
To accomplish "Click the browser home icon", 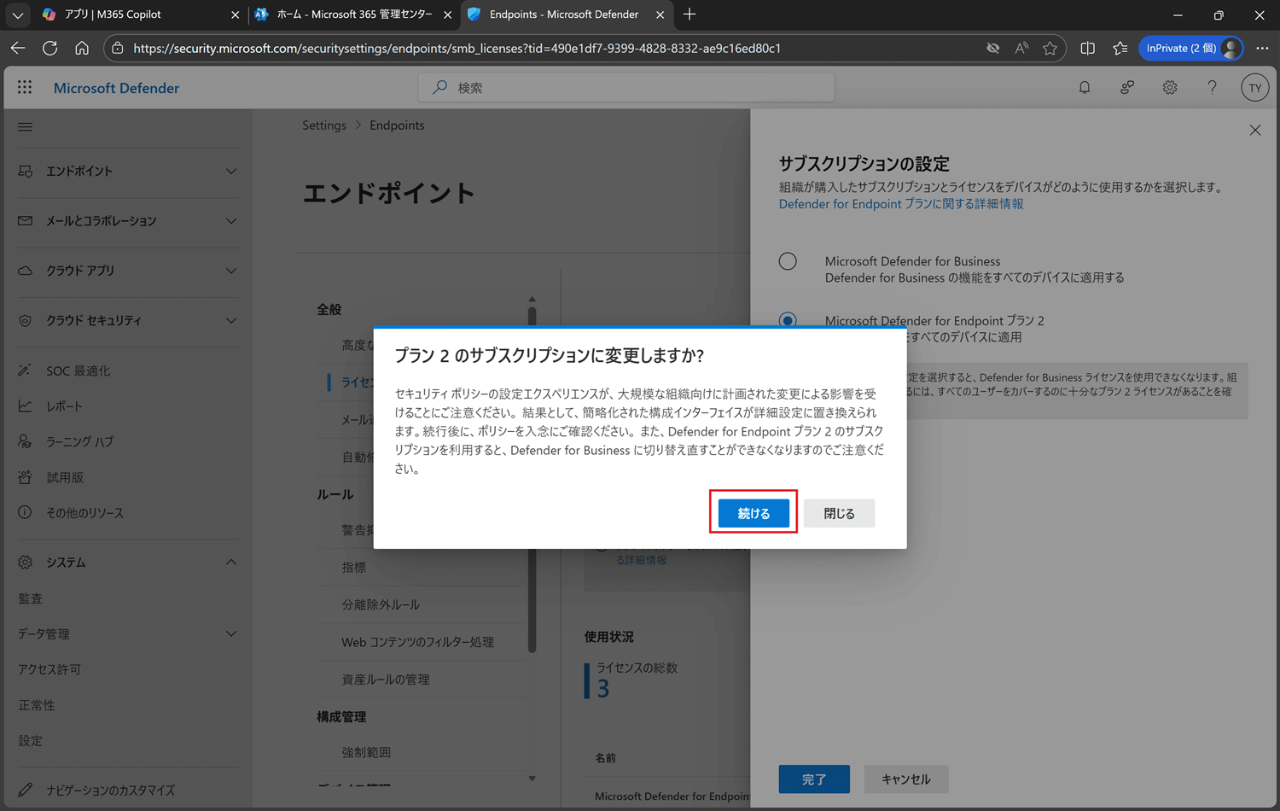I will point(82,48).
